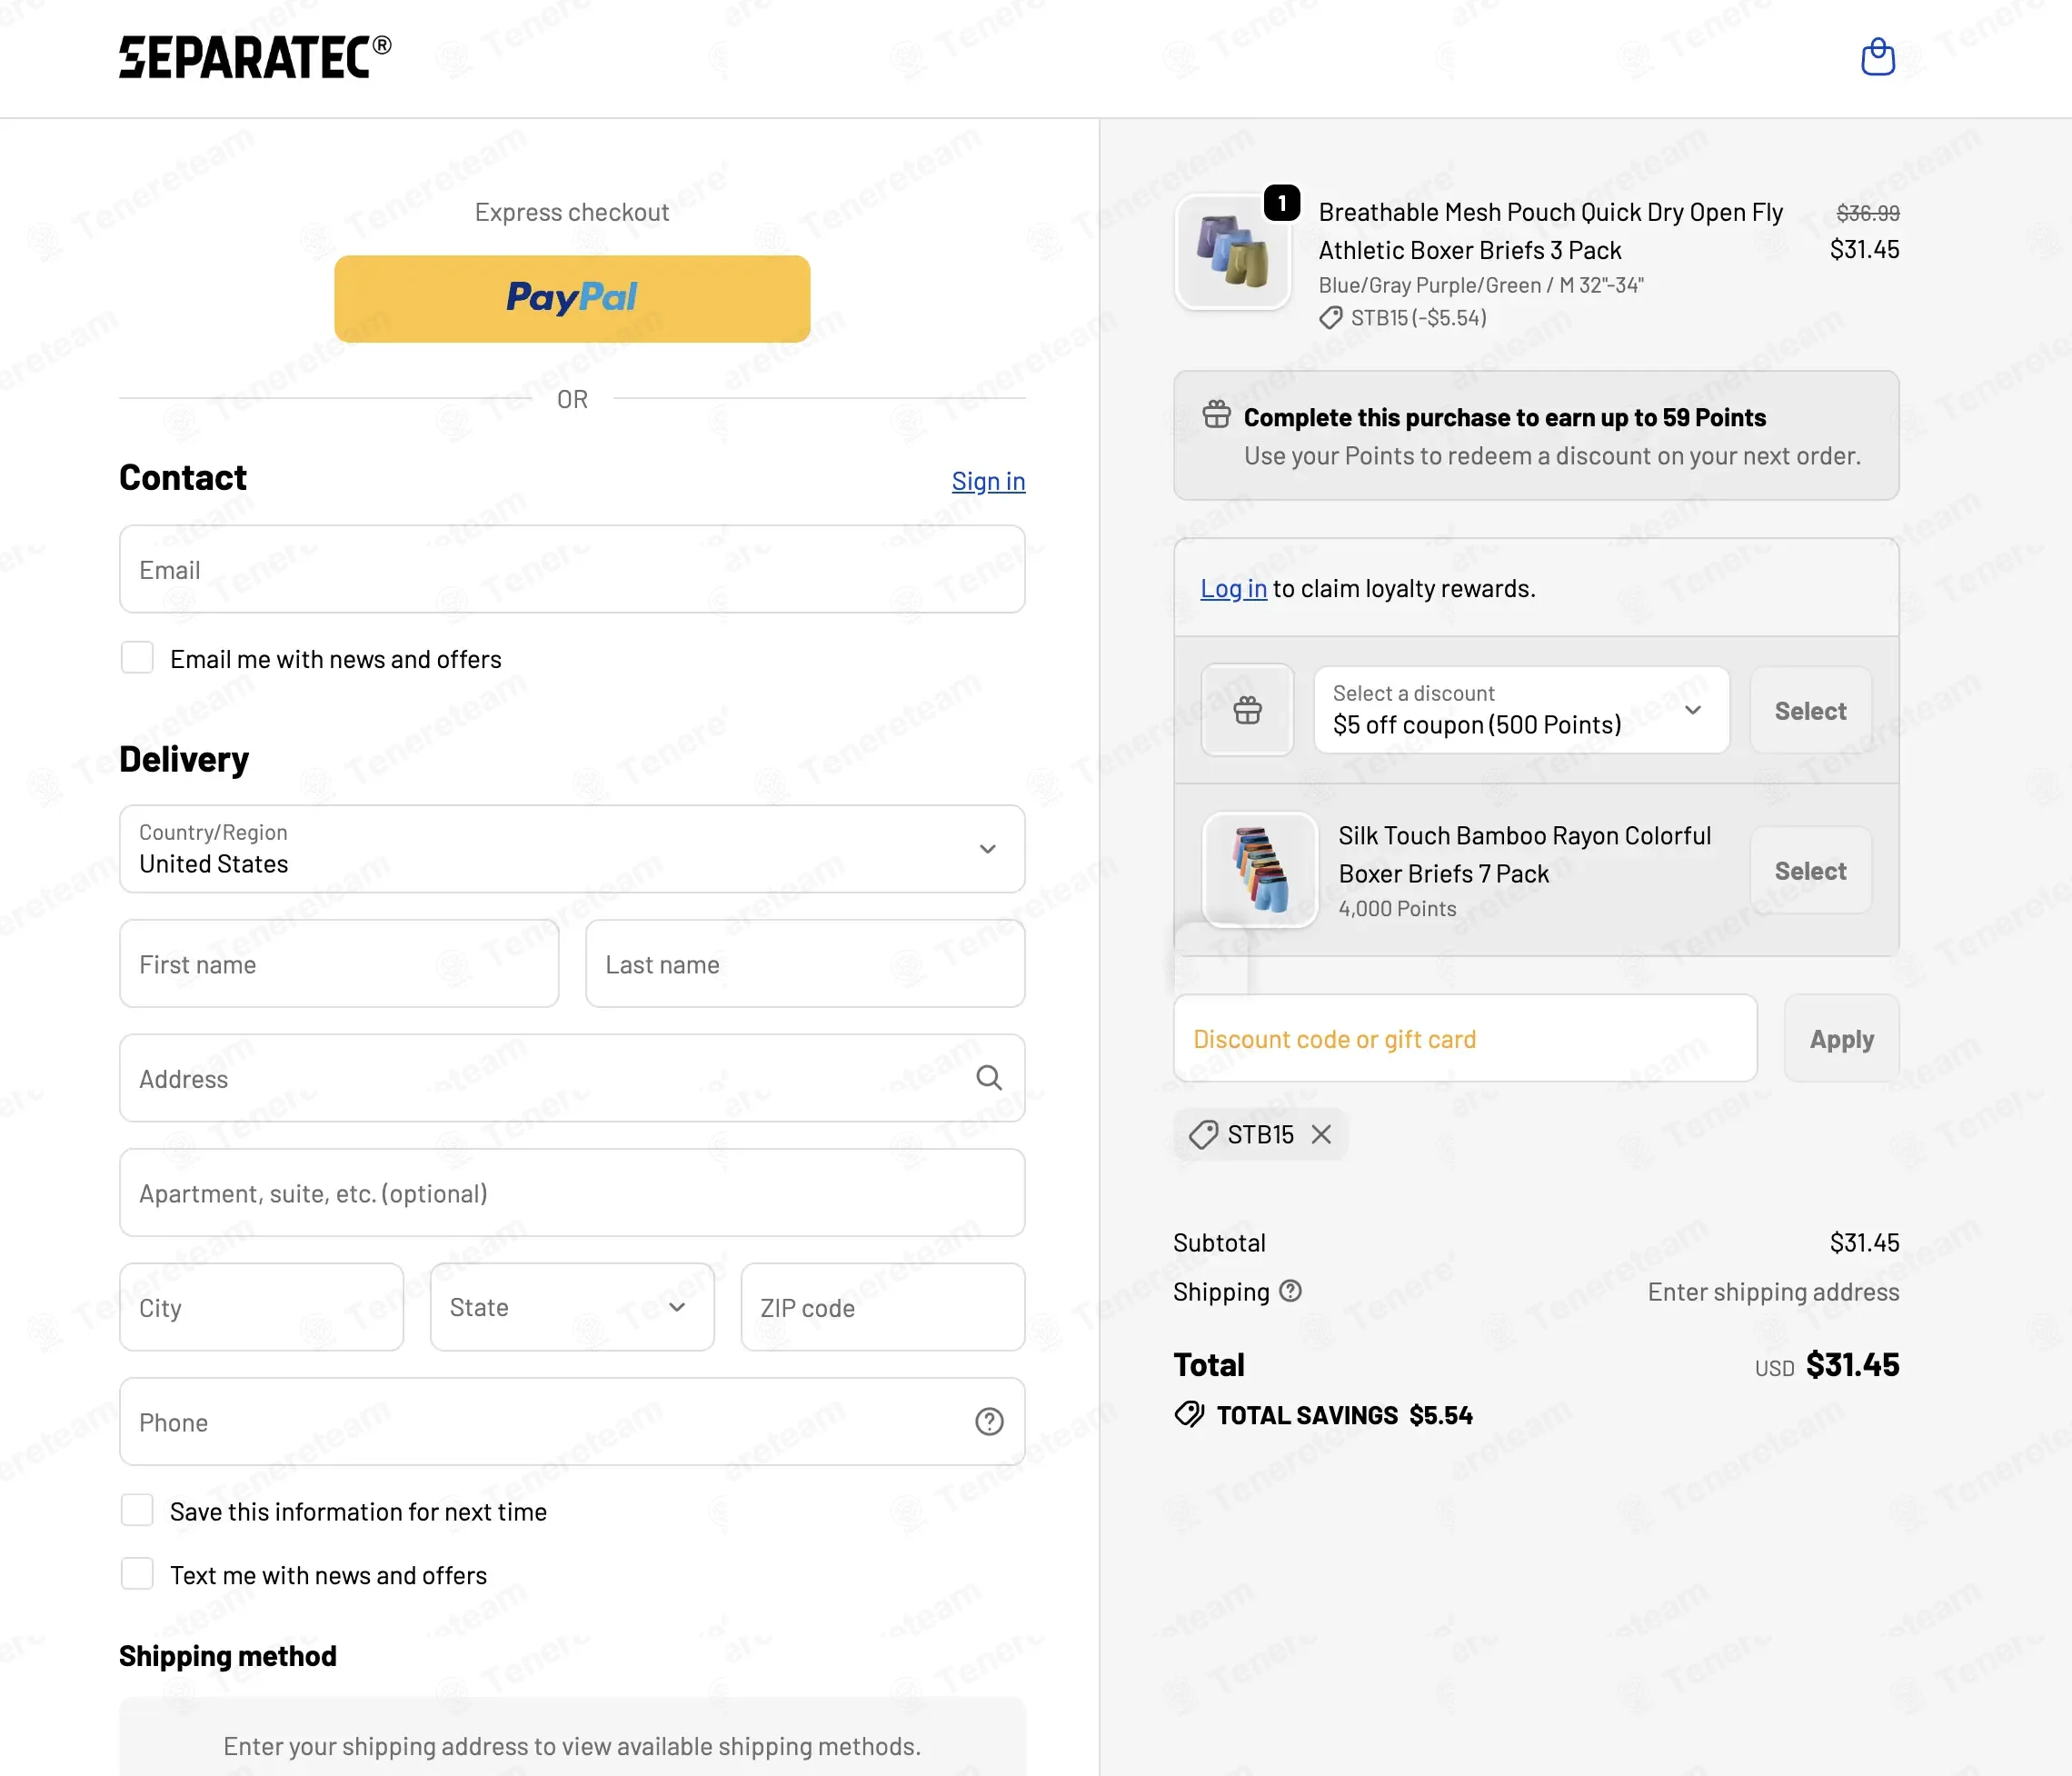The width and height of the screenshot is (2072, 1776).
Task: Click the Shipping info question mark icon
Action: [x=1291, y=1291]
